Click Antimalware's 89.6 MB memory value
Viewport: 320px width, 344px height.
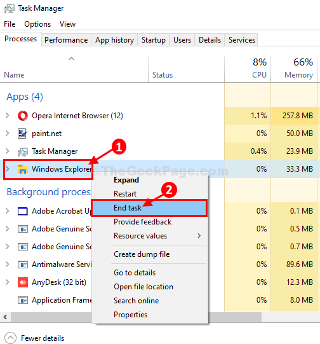pyautogui.click(x=300, y=265)
